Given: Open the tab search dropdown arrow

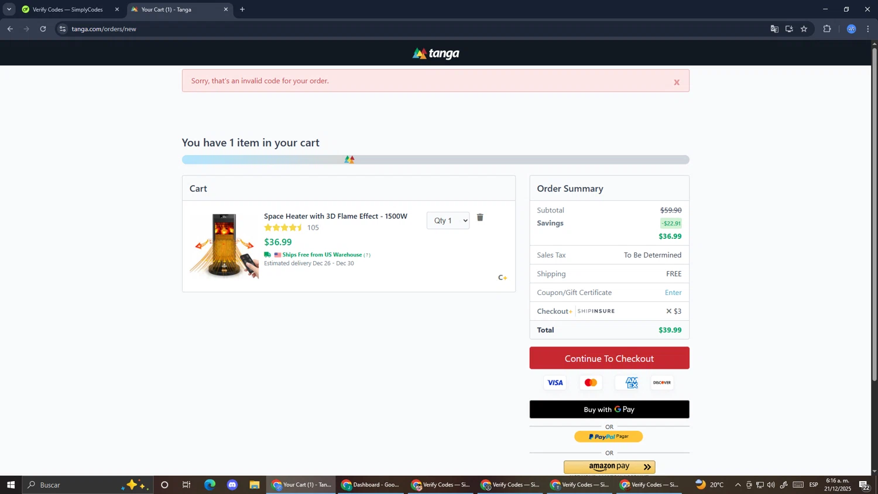Looking at the screenshot, I should (x=9, y=9).
